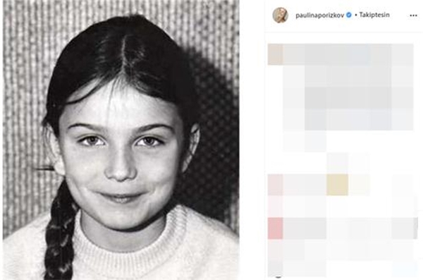Click the blurred text beside the pink avatar
The height and width of the screenshot is (280, 423).
305,185
